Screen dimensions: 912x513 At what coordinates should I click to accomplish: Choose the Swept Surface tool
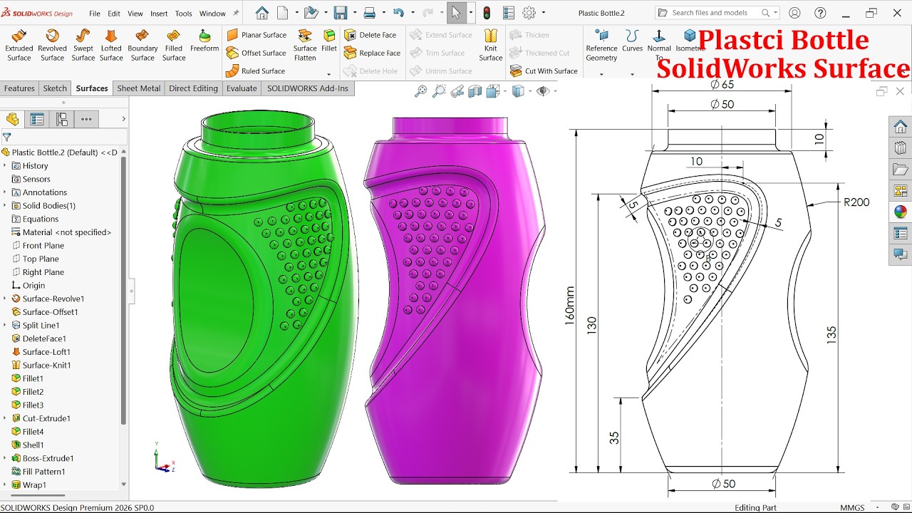point(83,45)
